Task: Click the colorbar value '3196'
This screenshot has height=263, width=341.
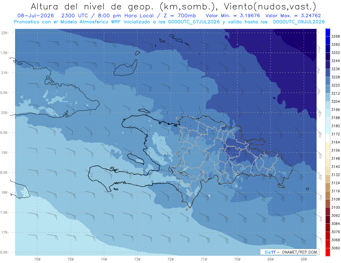Action: (336, 110)
